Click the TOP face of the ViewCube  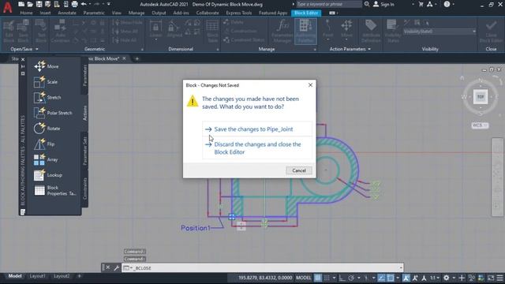tap(481, 96)
